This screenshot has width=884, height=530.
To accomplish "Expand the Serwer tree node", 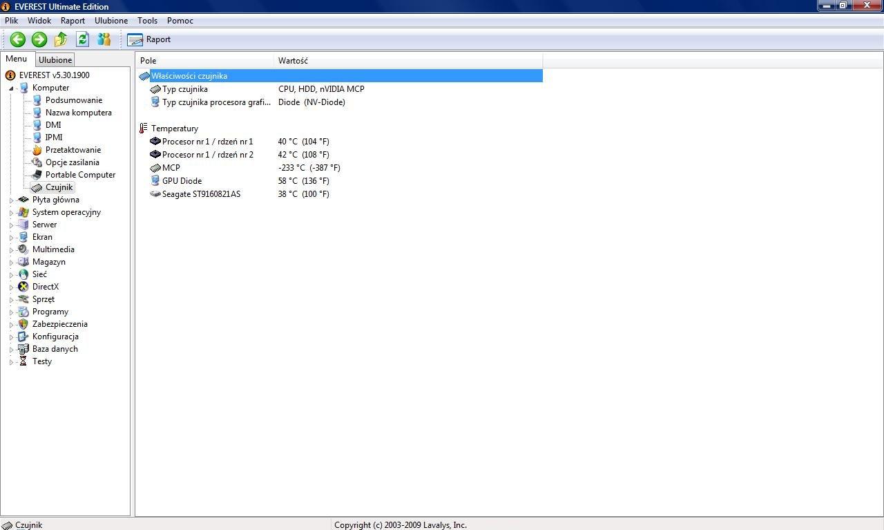I will [12, 225].
